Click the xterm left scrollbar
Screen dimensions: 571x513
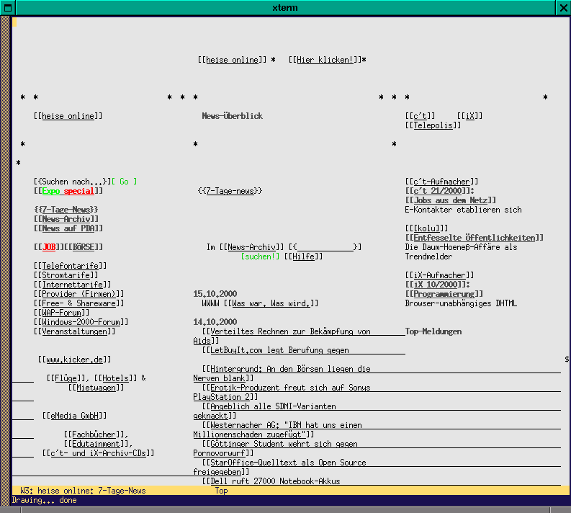[7, 252]
